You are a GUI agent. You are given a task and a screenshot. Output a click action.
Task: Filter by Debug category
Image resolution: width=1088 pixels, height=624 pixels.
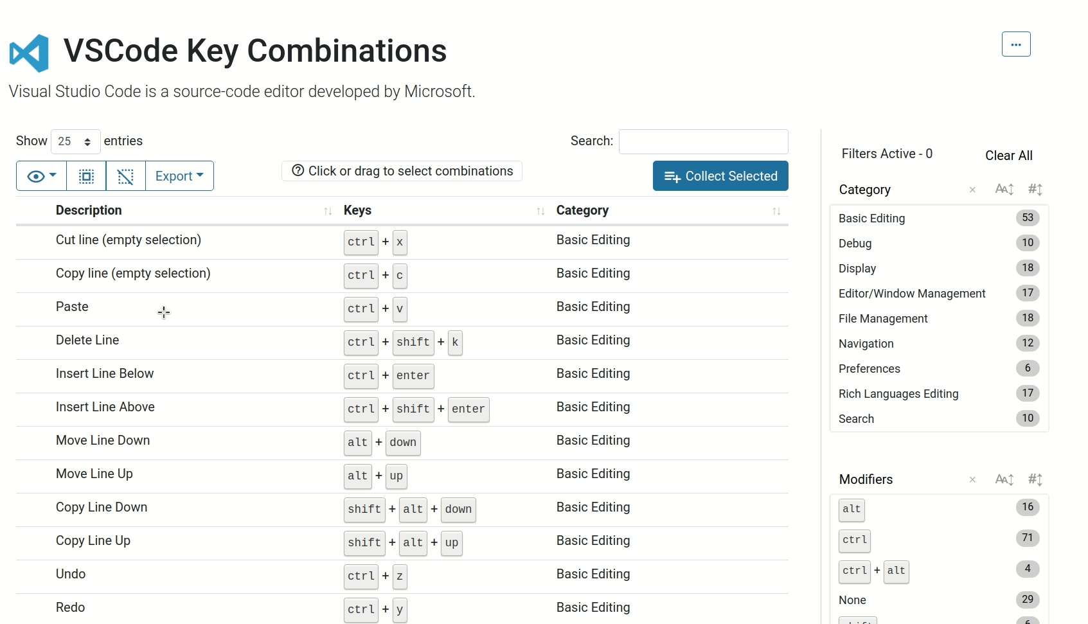coord(939,244)
